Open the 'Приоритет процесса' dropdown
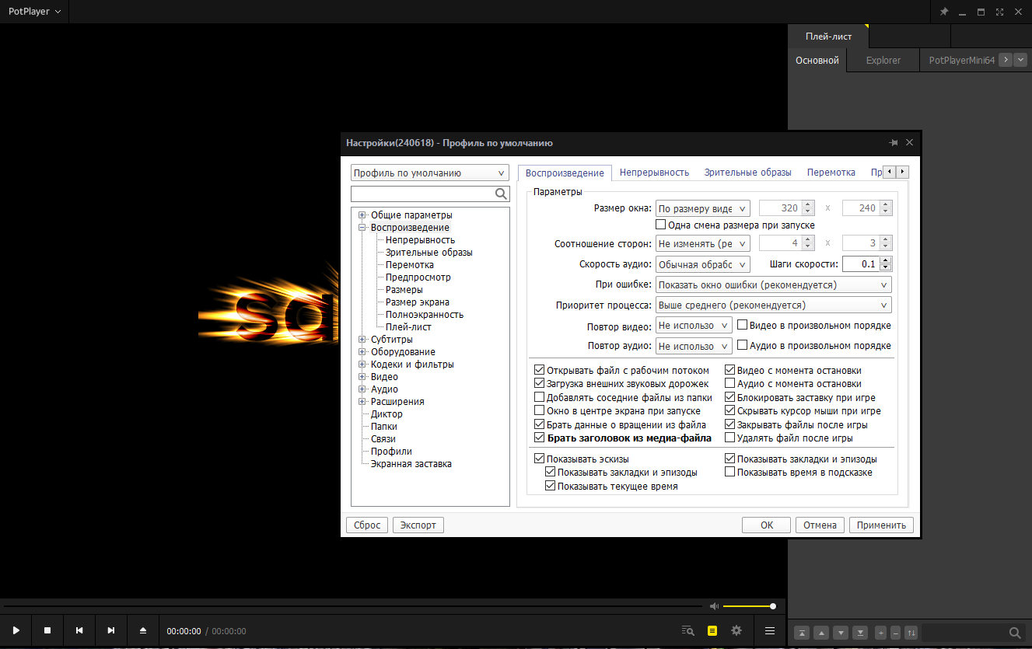Image resolution: width=1032 pixels, height=649 pixels. point(774,305)
